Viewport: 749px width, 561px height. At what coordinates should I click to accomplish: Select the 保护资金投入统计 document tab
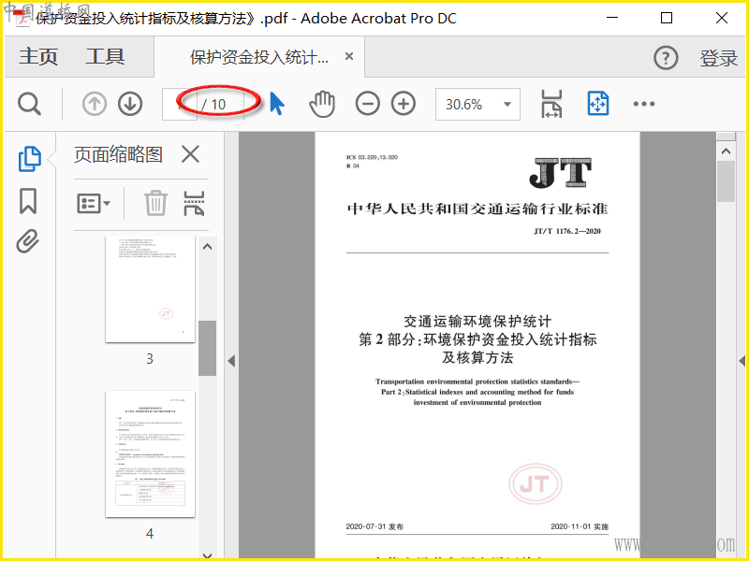pos(259,57)
